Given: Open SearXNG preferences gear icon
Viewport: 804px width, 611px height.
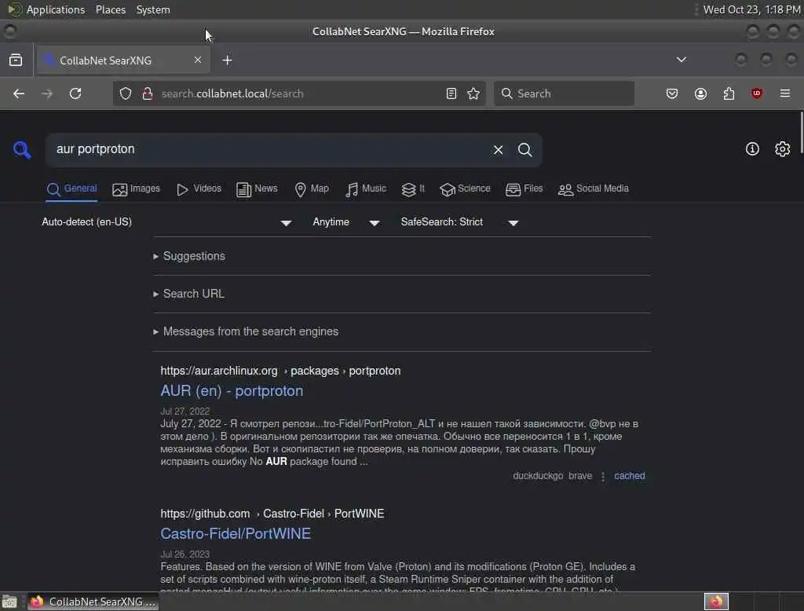Looking at the screenshot, I should (782, 148).
